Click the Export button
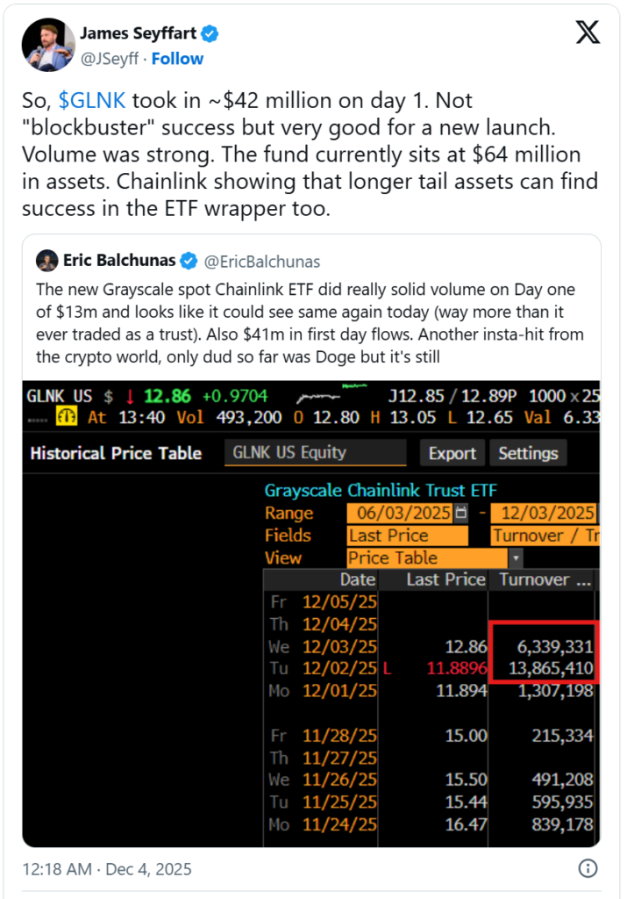 [452, 453]
